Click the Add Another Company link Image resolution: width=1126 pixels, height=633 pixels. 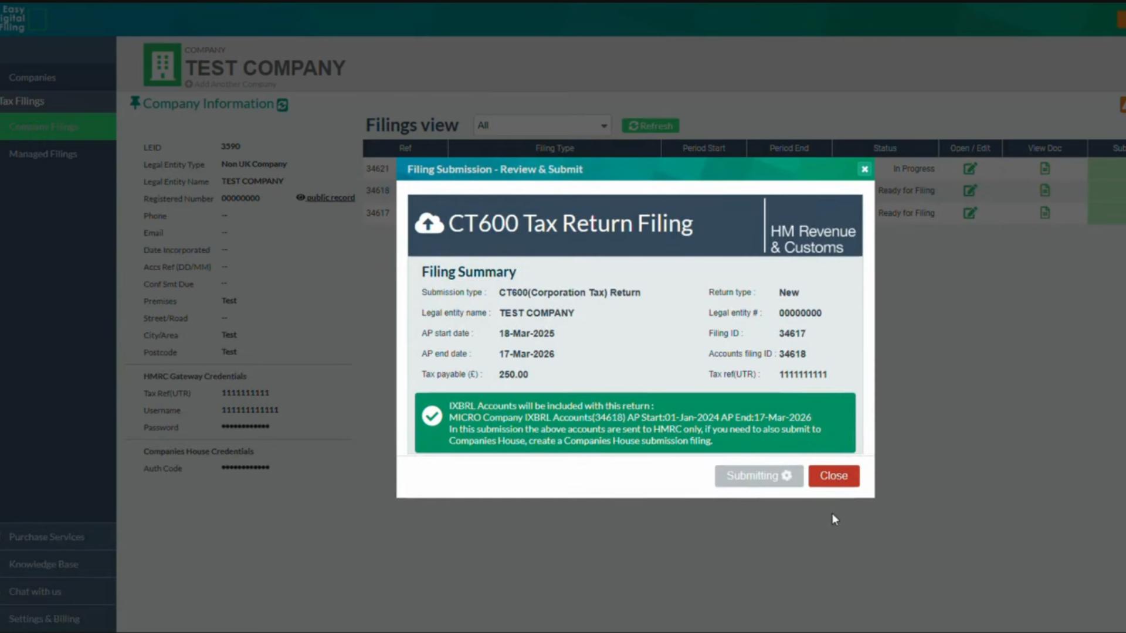230,84
